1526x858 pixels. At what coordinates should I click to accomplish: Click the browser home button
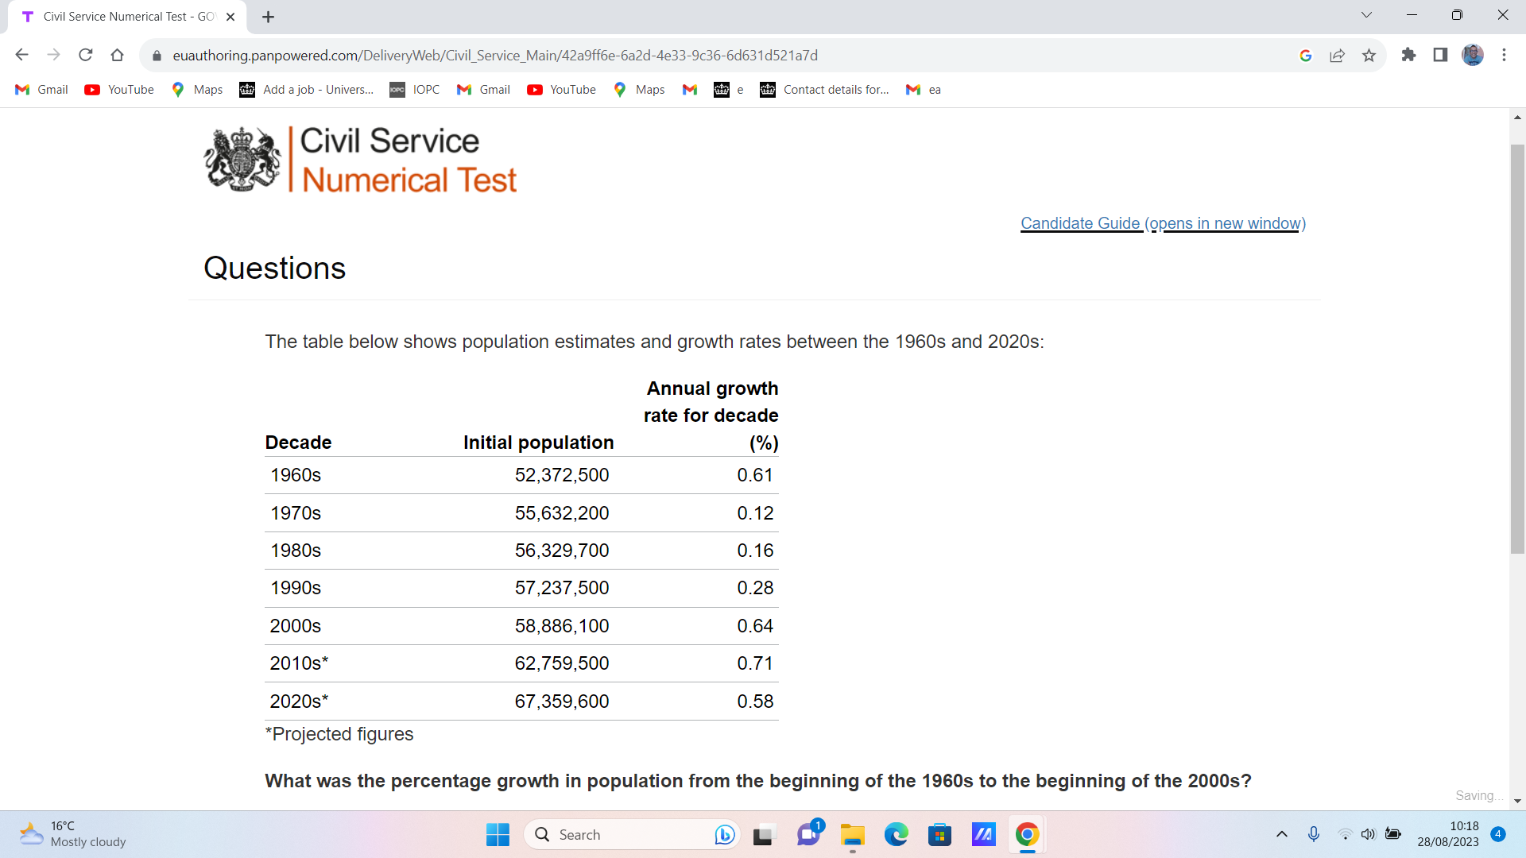click(118, 55)
